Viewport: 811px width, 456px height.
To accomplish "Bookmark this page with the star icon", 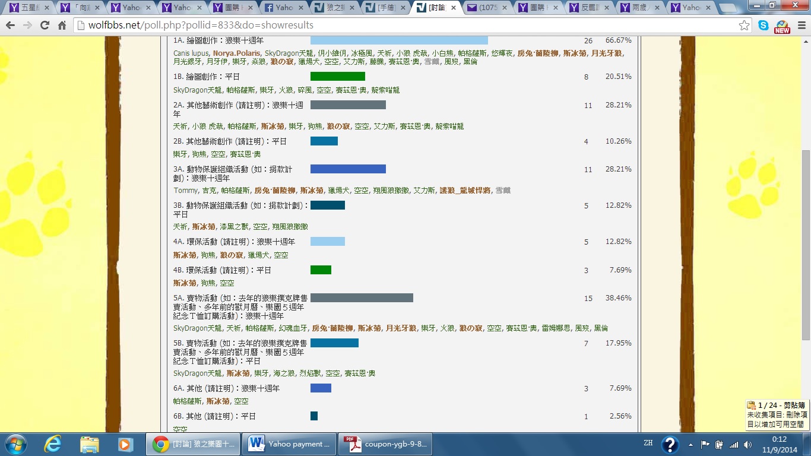I will [744, 26].
